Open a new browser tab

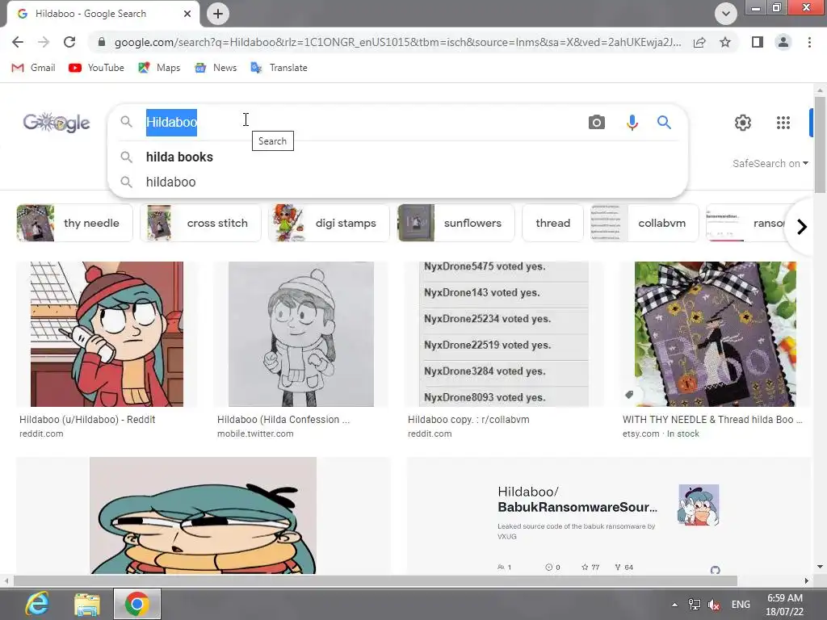tap(218, 14)
